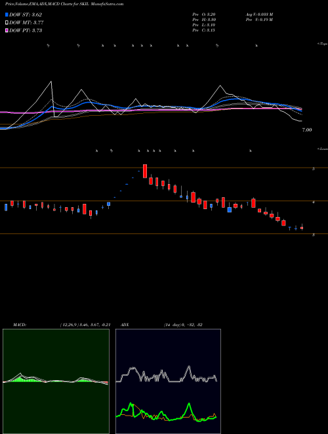
Task: Click the 'Pre O: 3.20' open value
Action: [x=204, y=14]
